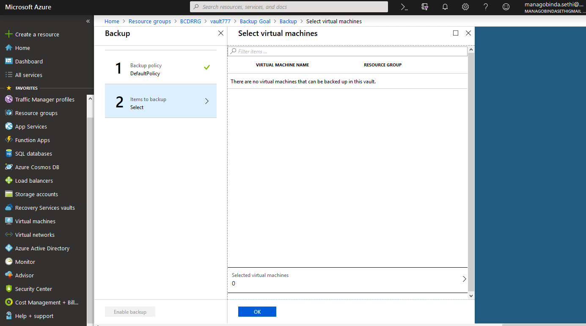The width and height of the screenshot is (586, 326).
Task: Open step 2 Items to backup
Action: [161, 101]
